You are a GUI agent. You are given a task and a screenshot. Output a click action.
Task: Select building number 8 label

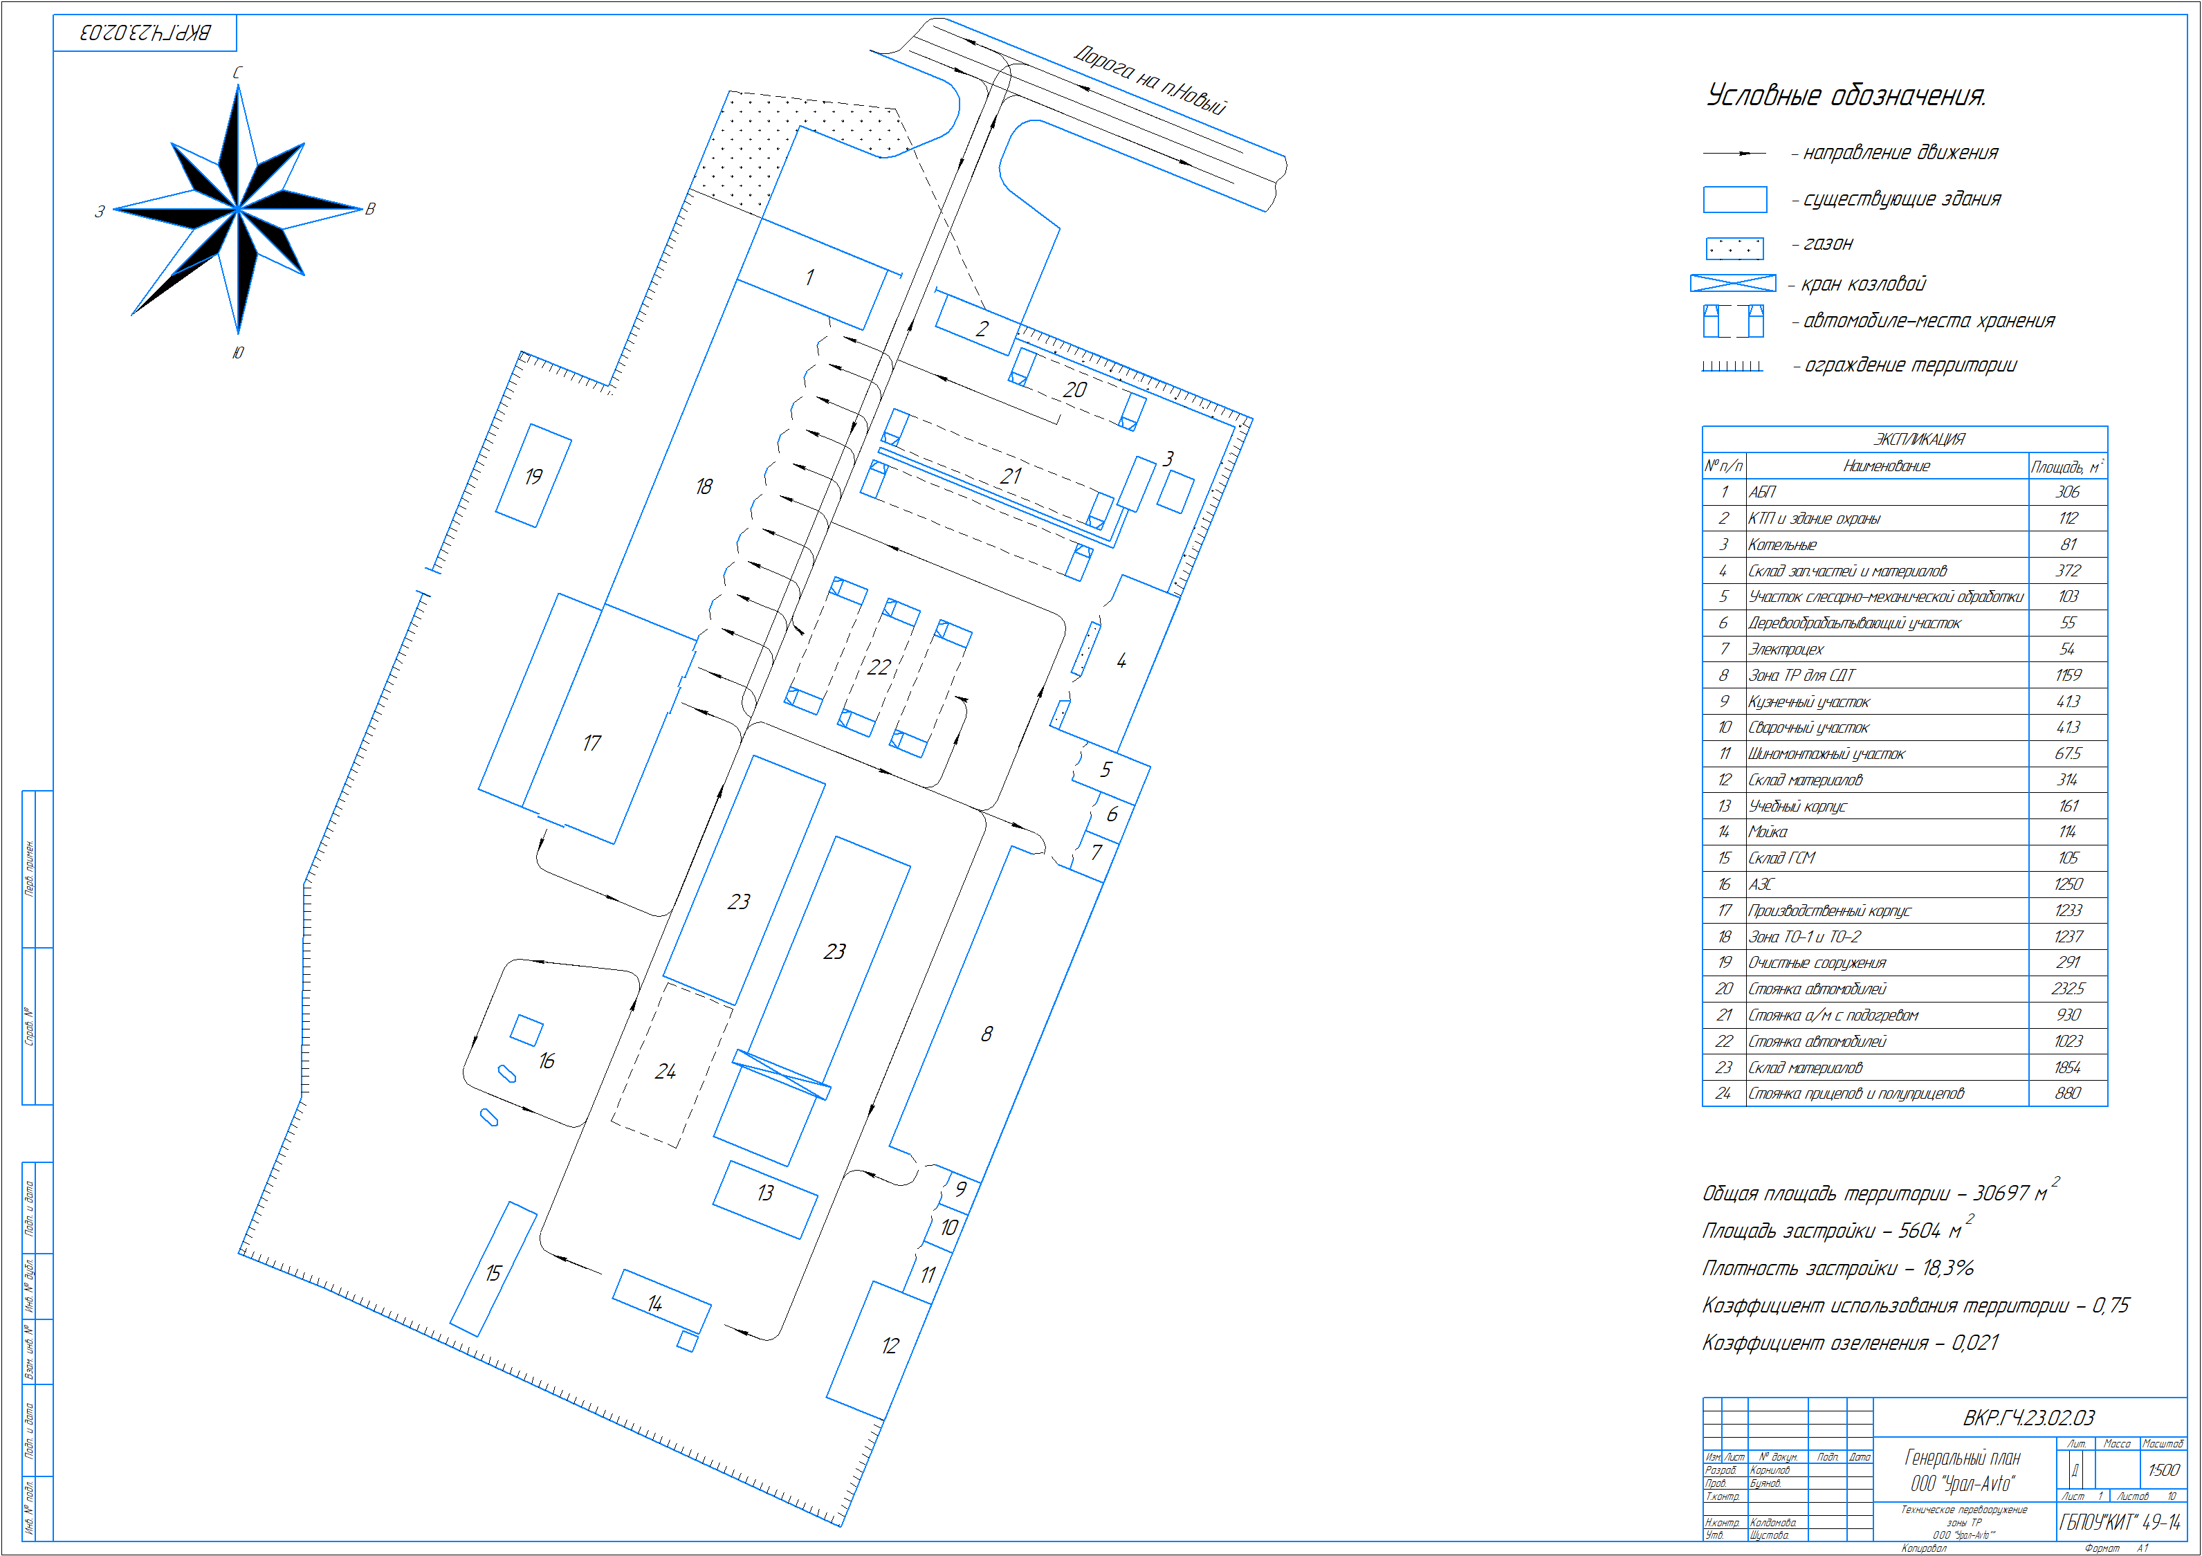[986, 1034]
